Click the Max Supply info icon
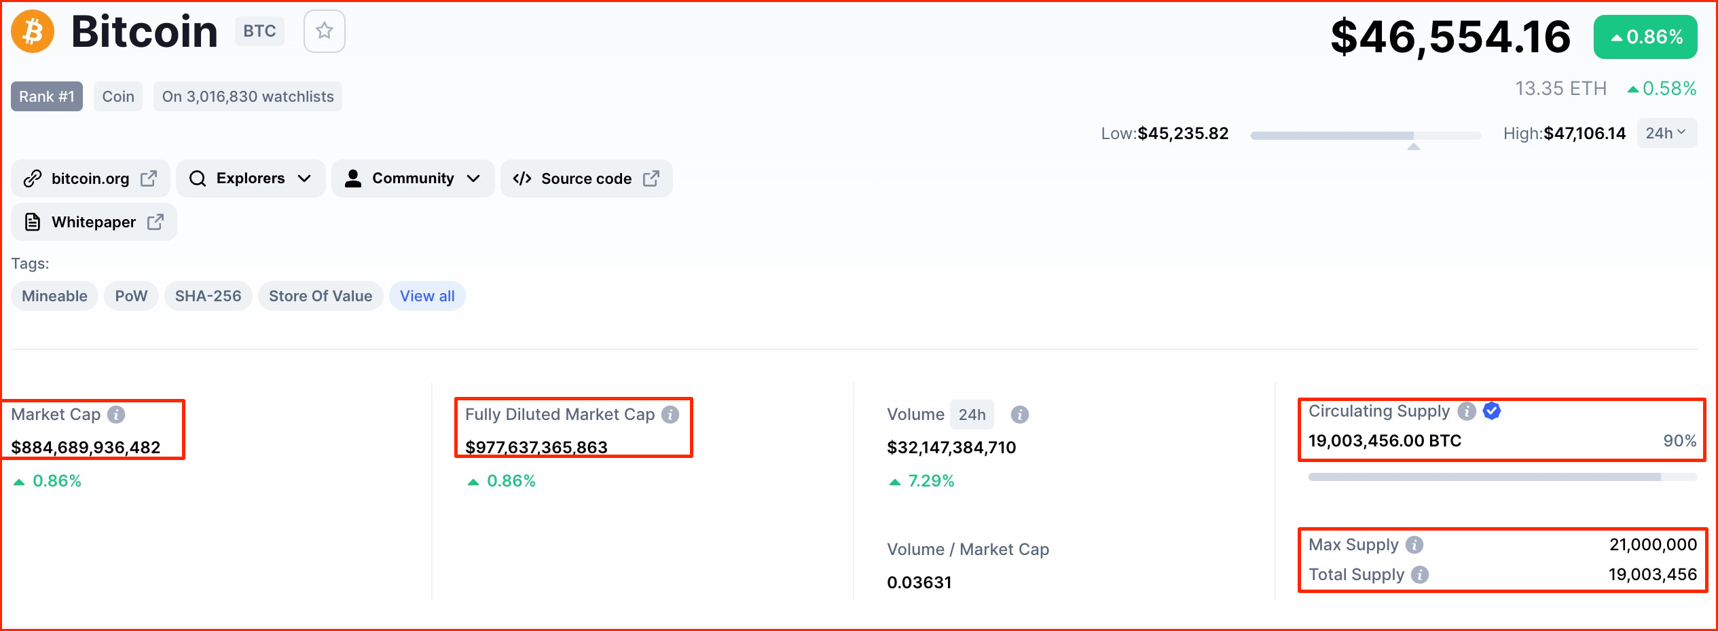Screen dimensions: 1718x631 point(1414,545)
